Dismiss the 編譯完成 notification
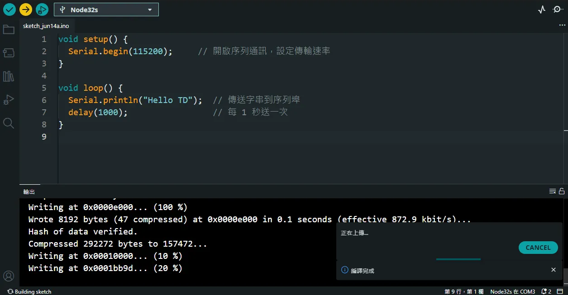Viewport: 568px width, 295px height. pyautogui.click(x=553, y=270)
